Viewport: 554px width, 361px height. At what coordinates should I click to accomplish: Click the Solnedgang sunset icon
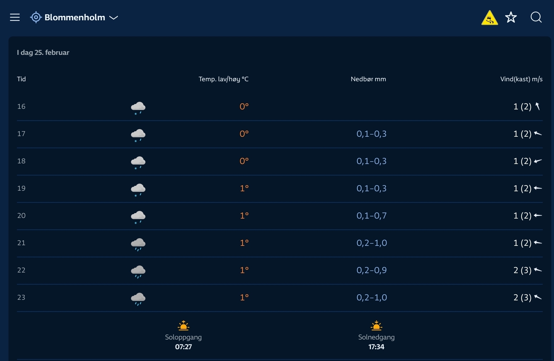(376, 326)
